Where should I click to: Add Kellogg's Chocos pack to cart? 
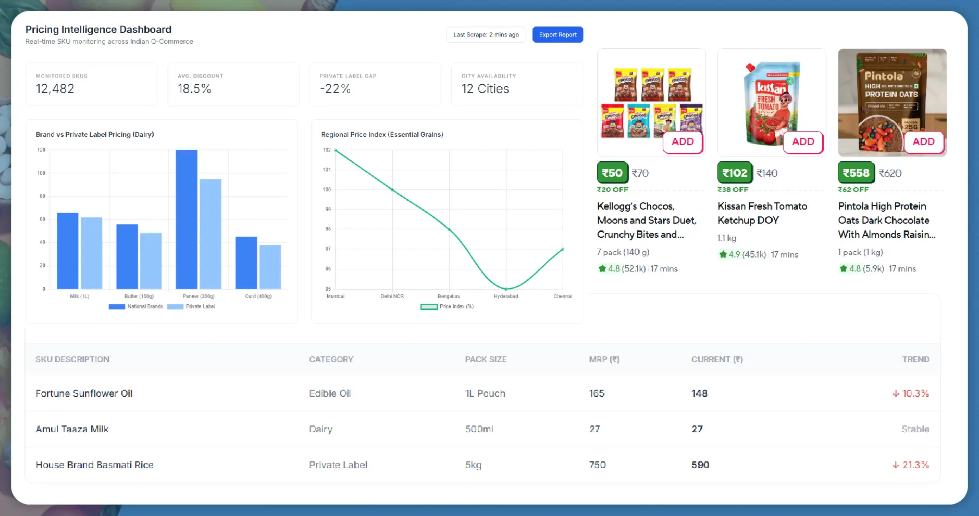click(x=682, y=142)
